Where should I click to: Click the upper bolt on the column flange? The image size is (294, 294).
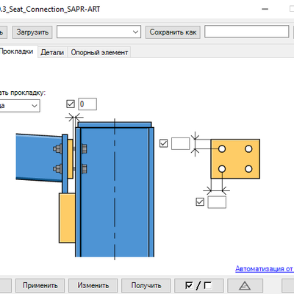coord(84,148)
